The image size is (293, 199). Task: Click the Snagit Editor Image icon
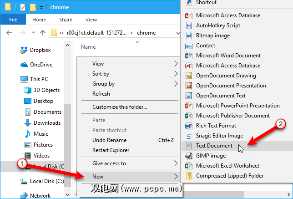(189, 136)
